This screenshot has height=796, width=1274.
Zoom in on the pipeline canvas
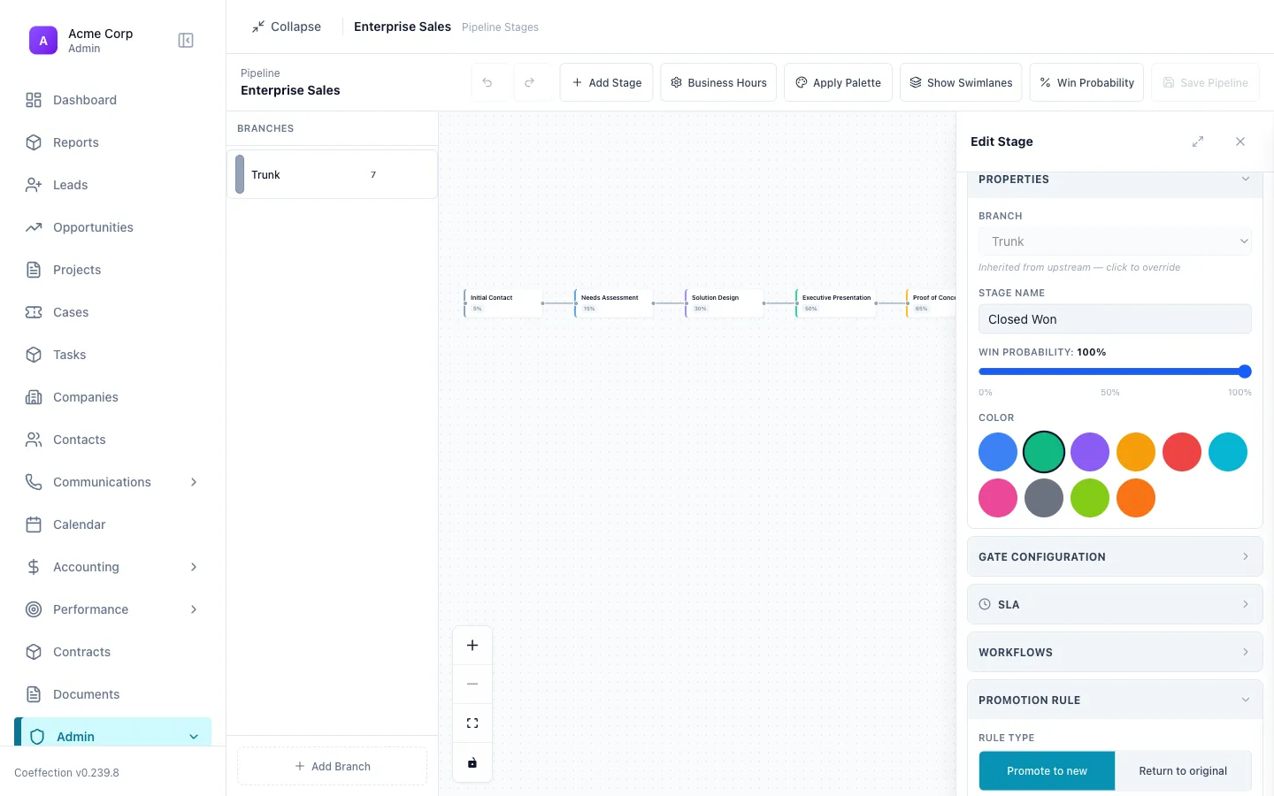click(472, 646)
